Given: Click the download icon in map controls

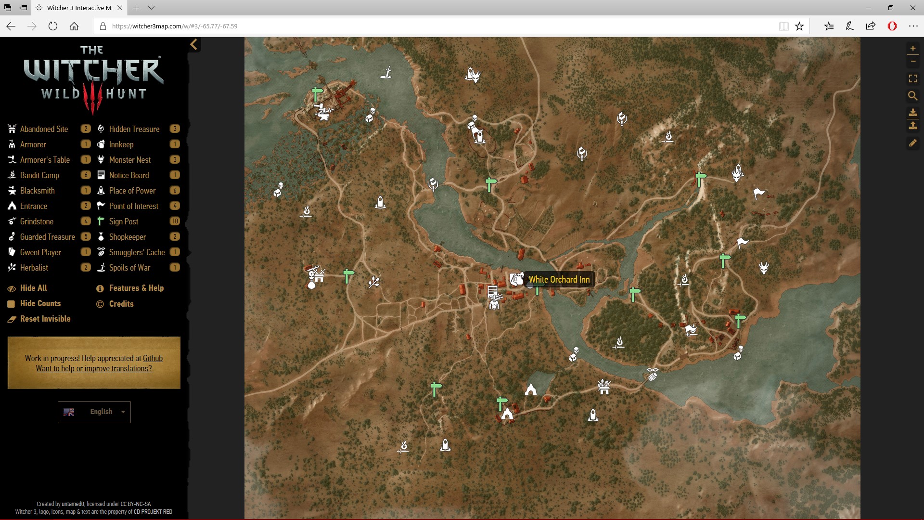Looking at the screenshot, I should tap(912, 112).
